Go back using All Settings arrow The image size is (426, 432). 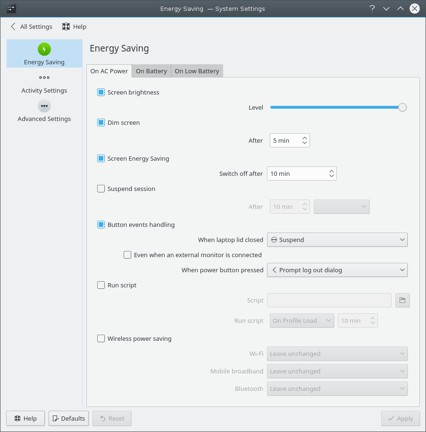coord(13,26)
